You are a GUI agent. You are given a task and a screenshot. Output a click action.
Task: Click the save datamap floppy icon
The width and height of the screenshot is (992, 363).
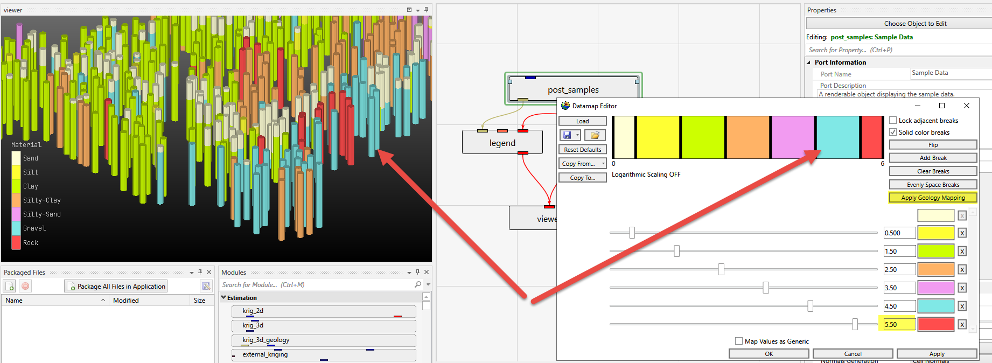pos(567,135)
